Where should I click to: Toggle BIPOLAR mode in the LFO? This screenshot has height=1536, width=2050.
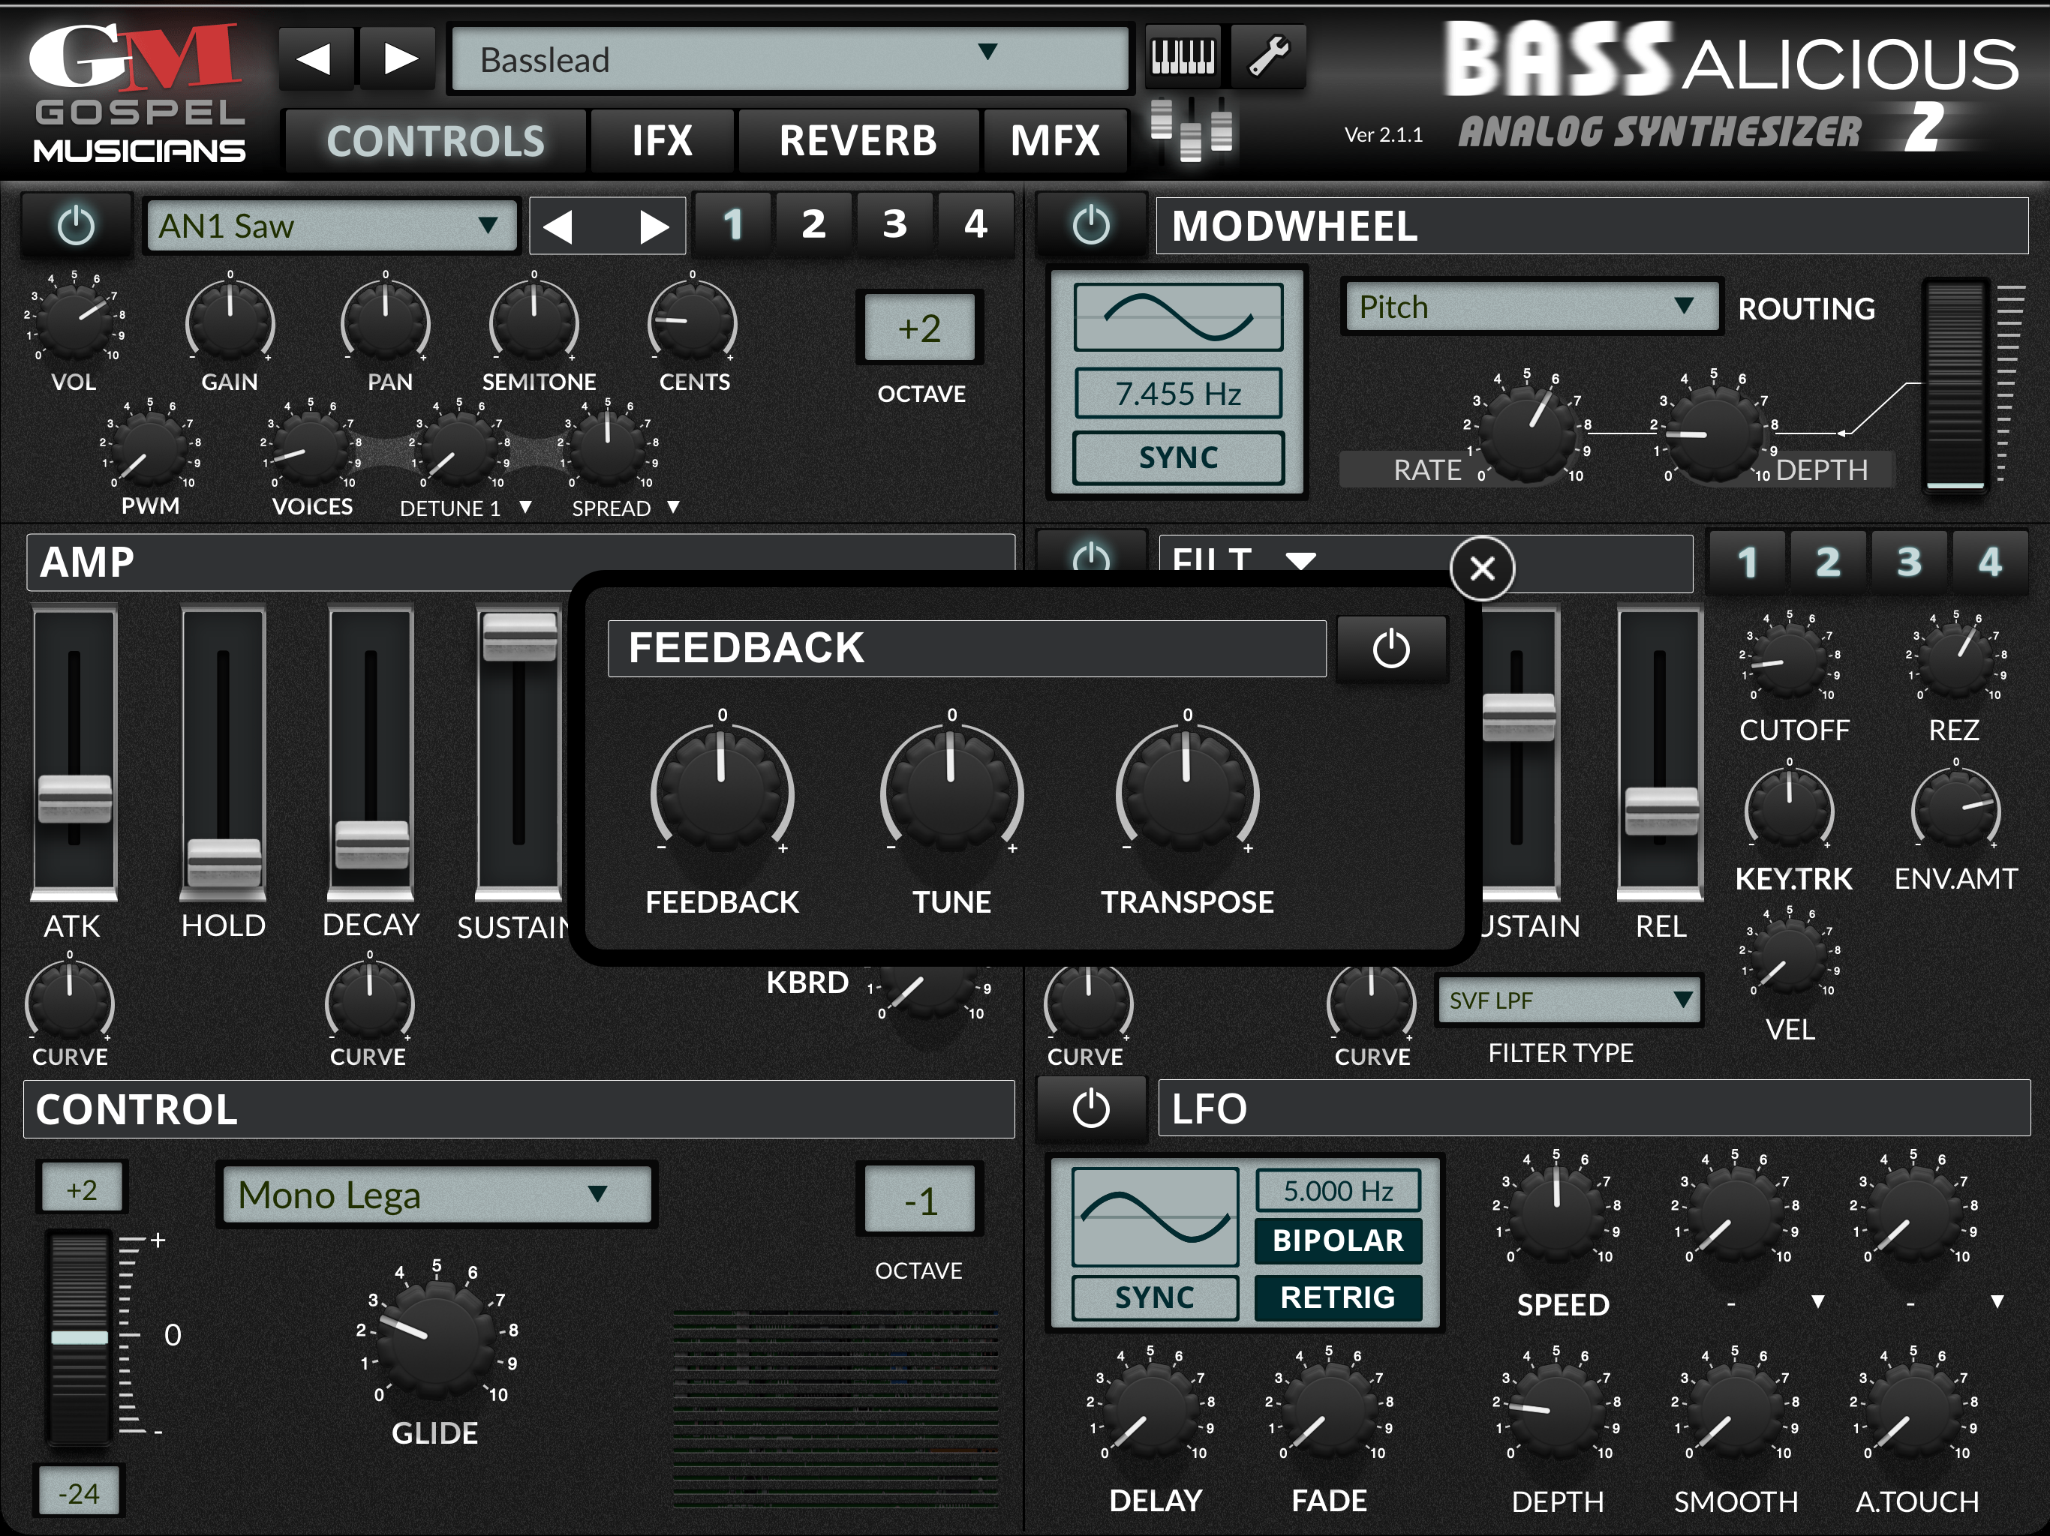[x=1336, y=1240]
